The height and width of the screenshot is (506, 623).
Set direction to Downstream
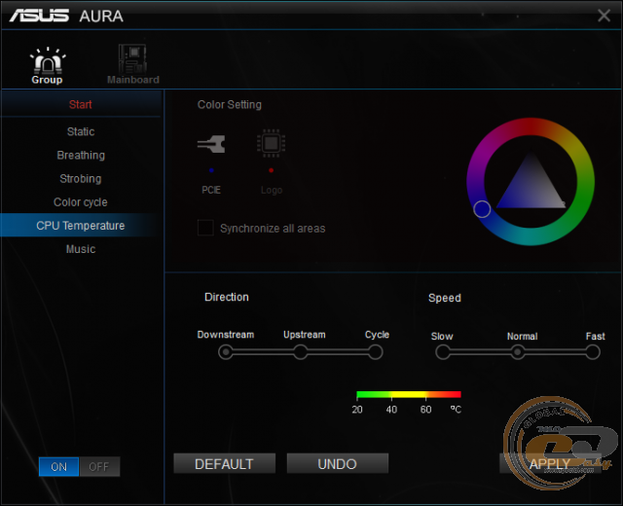pos(226,352)
